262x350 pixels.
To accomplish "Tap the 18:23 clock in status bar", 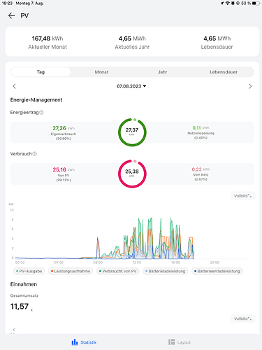I will click(7, 3).
